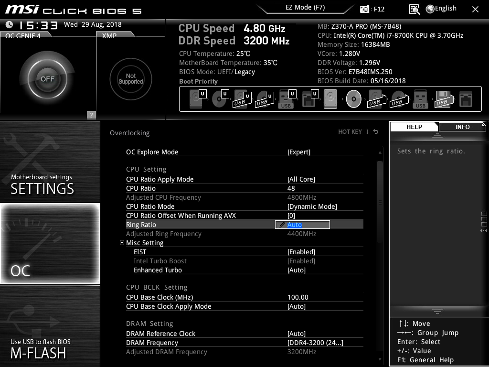Screen dimensions: 489x367
Task: Click pencil edit icon in Ring Ratio
Action: [x=282, y=225]
